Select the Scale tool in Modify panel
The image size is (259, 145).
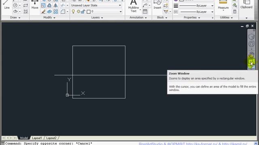point(43,5)
